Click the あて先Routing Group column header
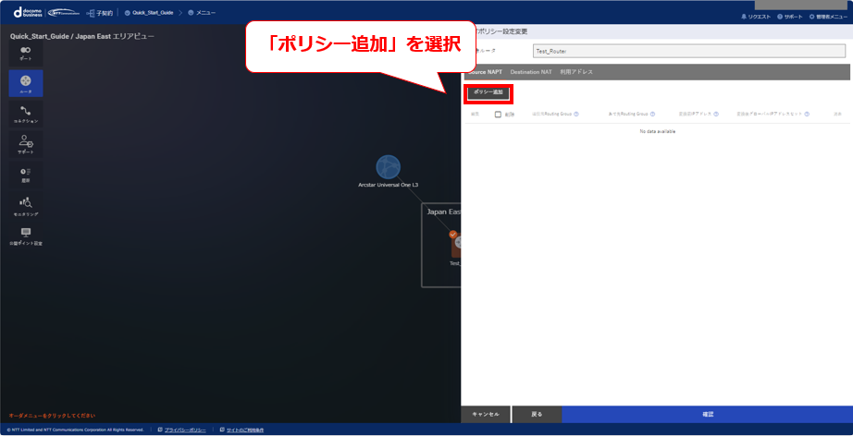Image resolution: width=853 pixels, height=436 pixels. point(628,115)
